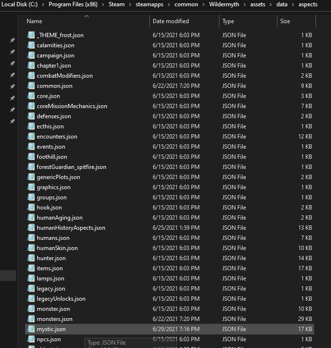The width and height of the screenshot is (331, 348).
Task: Expand the chevron after common breadcrumb
Action: [203, 5]
